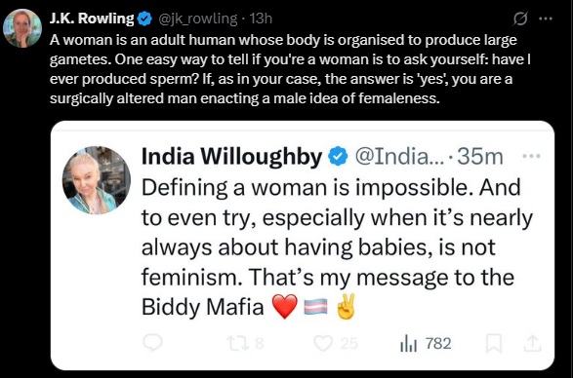Click the @jk_rowling handle
Image resolution: width=573 pixels, height=378 pixels.
point(197,19)
